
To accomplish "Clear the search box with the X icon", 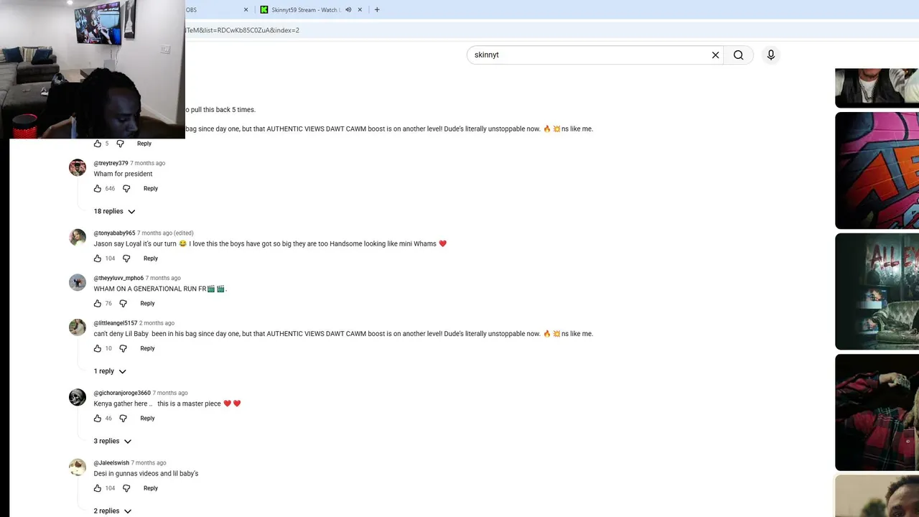I will point(715,55).
